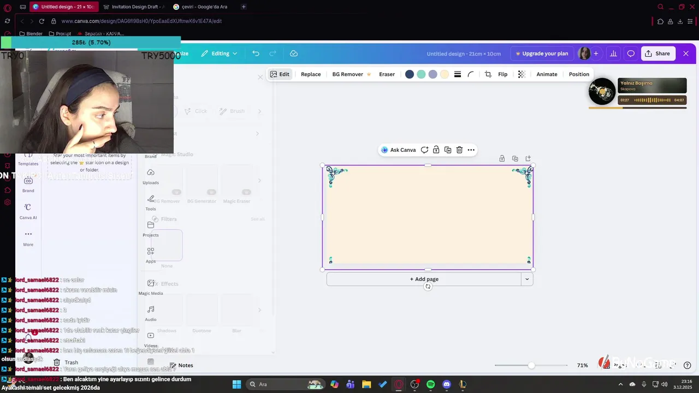Pick the lavender color swatch
The image size is (699, 393).
coord(433,74)
